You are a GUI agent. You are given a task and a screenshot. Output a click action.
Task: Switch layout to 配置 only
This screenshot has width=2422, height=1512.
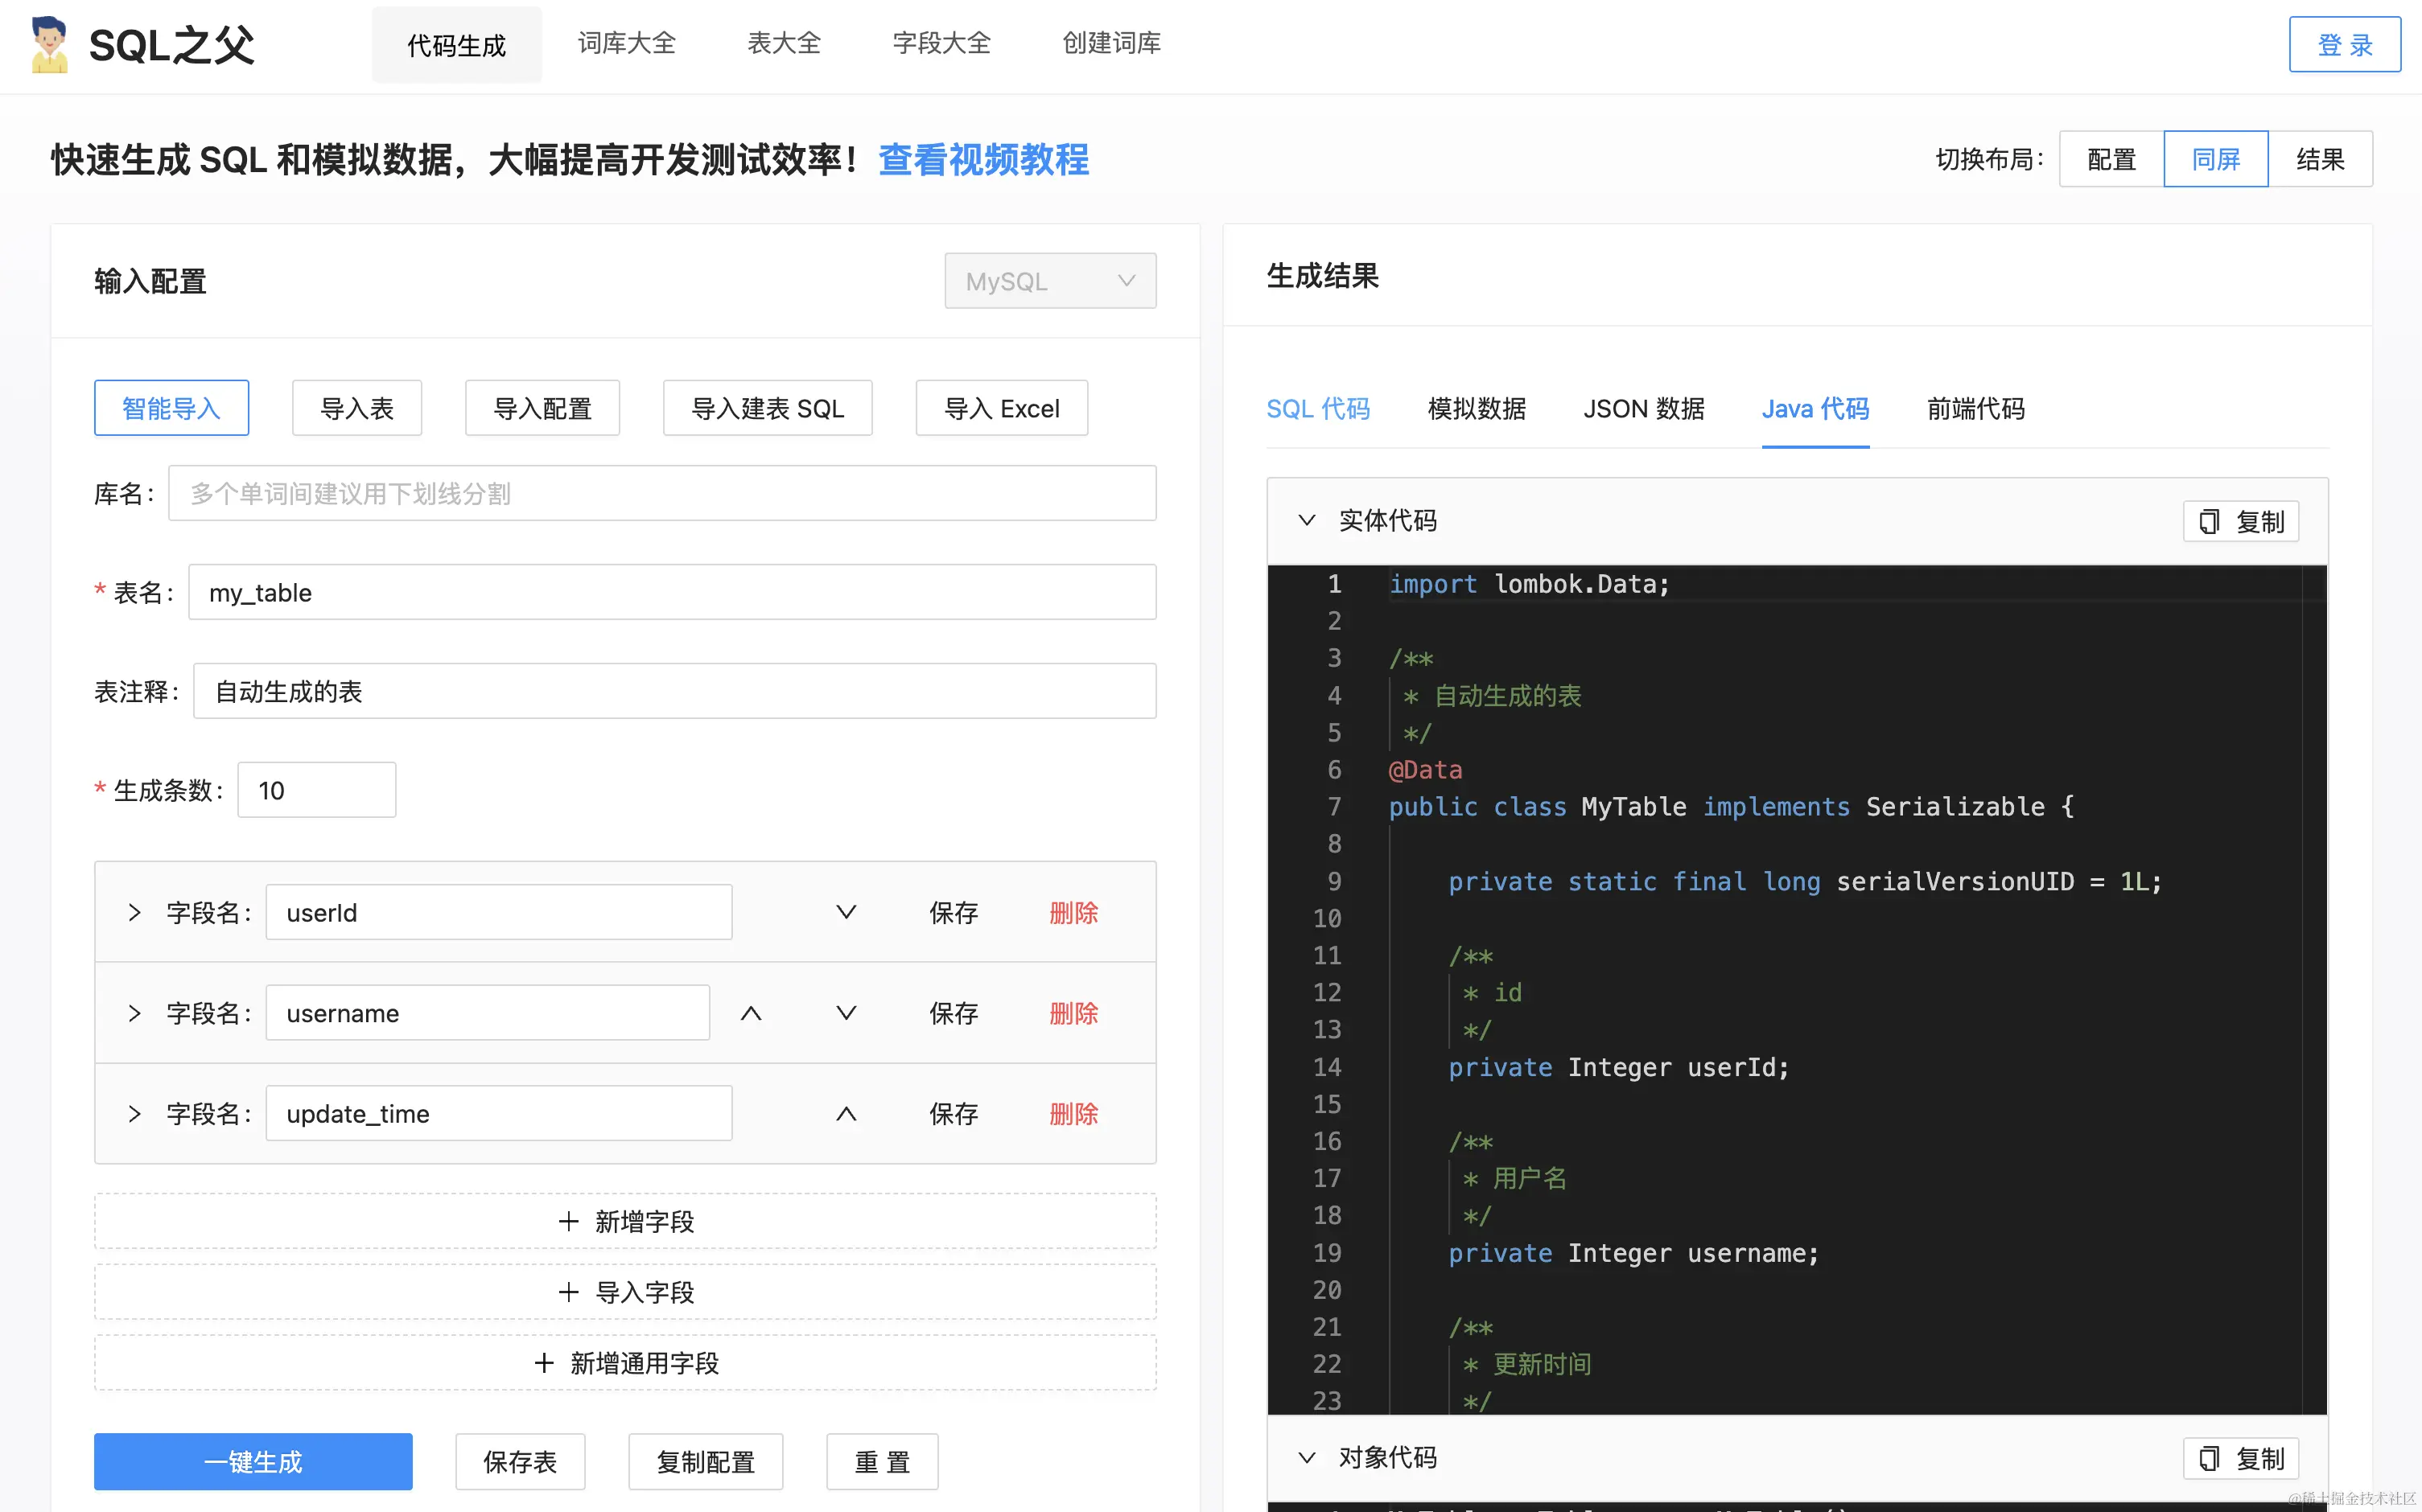tap(2111, 159)
